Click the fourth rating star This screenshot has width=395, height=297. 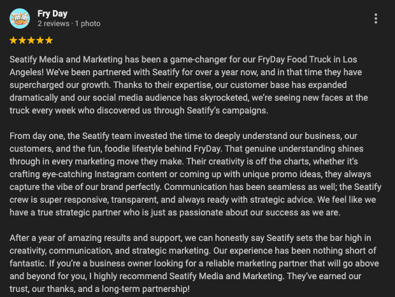tap(40, 40)
